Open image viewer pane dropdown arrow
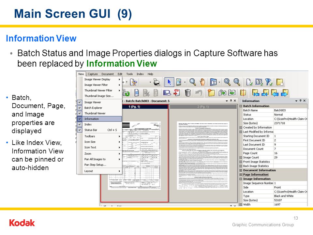Viewport: 313px width, 235px height. tap(227, 101)
